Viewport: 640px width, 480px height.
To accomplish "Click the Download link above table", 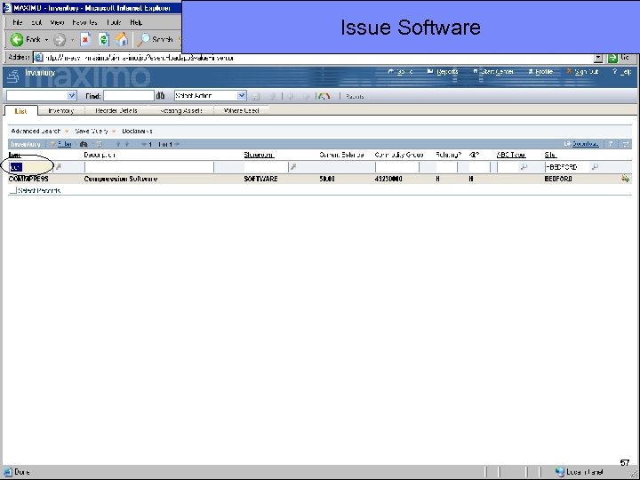I will (585, 144).
